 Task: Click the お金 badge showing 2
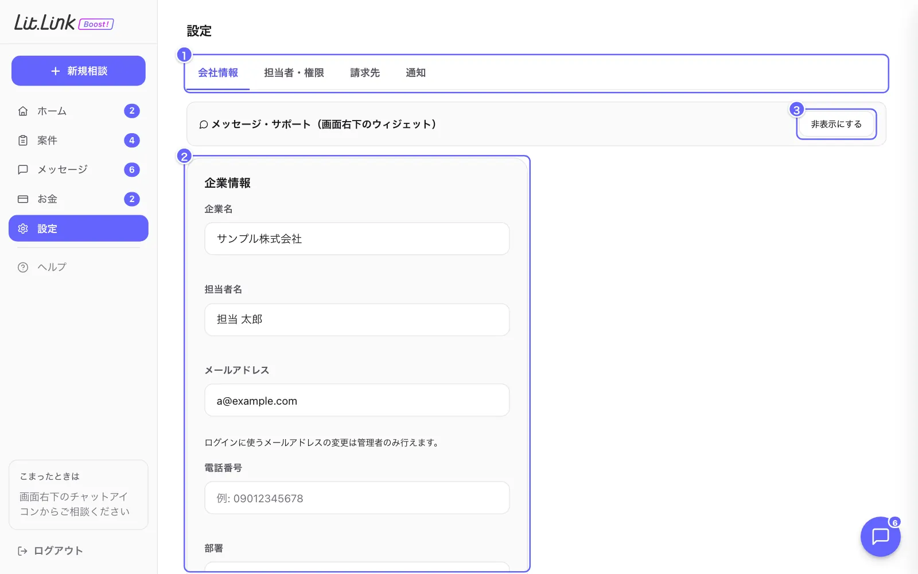point(132,199)
